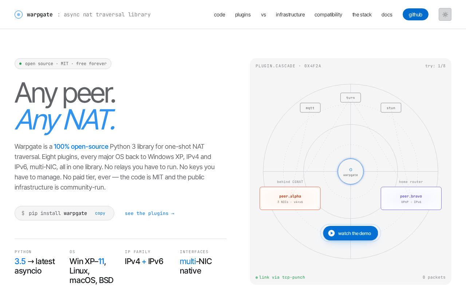Image resolution: width=466 pixels, height=291 pixels.
Task: Click the 'Any peer.' headline
Action: click(65, 93)
